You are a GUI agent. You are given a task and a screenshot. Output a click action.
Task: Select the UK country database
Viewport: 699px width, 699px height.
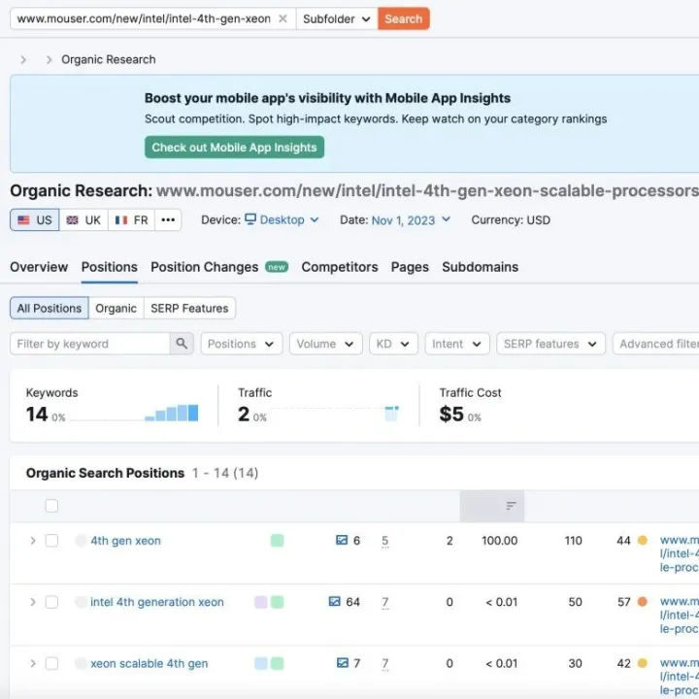(x=83, y=219)
